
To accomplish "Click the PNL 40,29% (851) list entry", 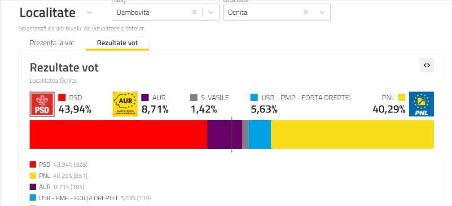I will pyautogui.click(x=63, y=176).
